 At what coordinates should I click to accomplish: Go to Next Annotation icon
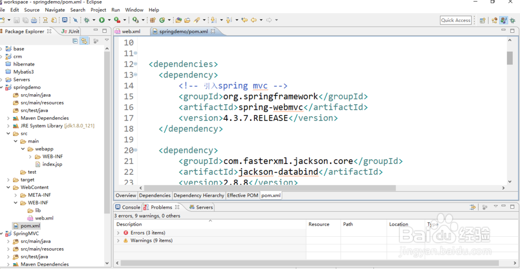click(x=214, y=20)
